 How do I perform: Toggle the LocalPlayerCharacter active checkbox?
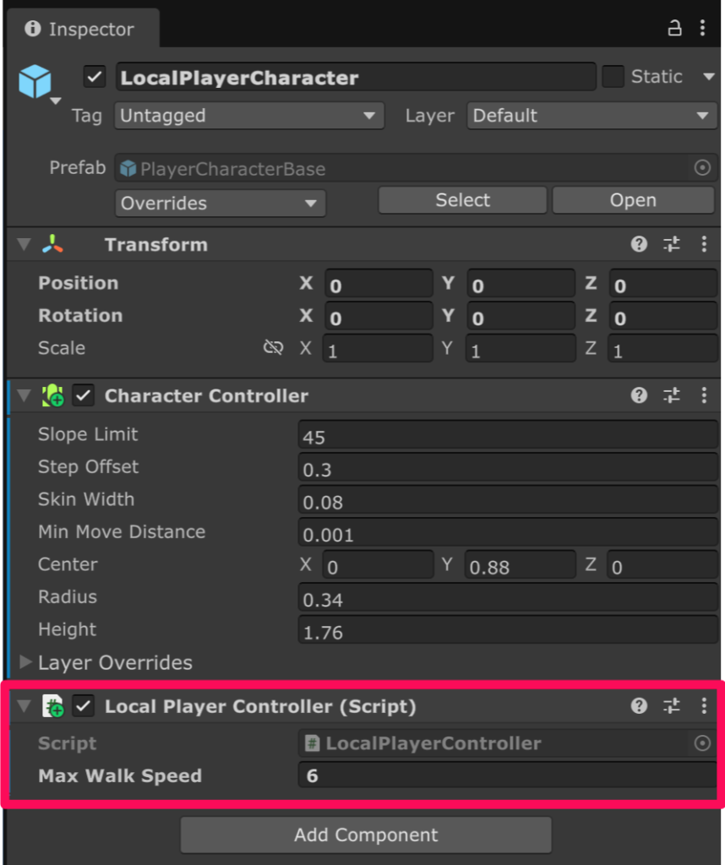[95, 78]
